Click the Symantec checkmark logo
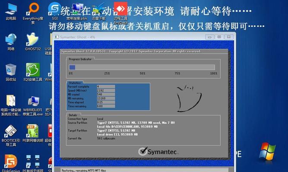 (143, 151)
